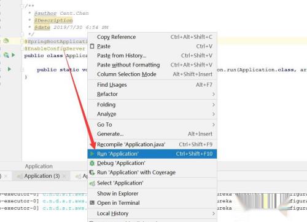
Task: Click the bug icon for Debug 'Application'
Action: 92,163
